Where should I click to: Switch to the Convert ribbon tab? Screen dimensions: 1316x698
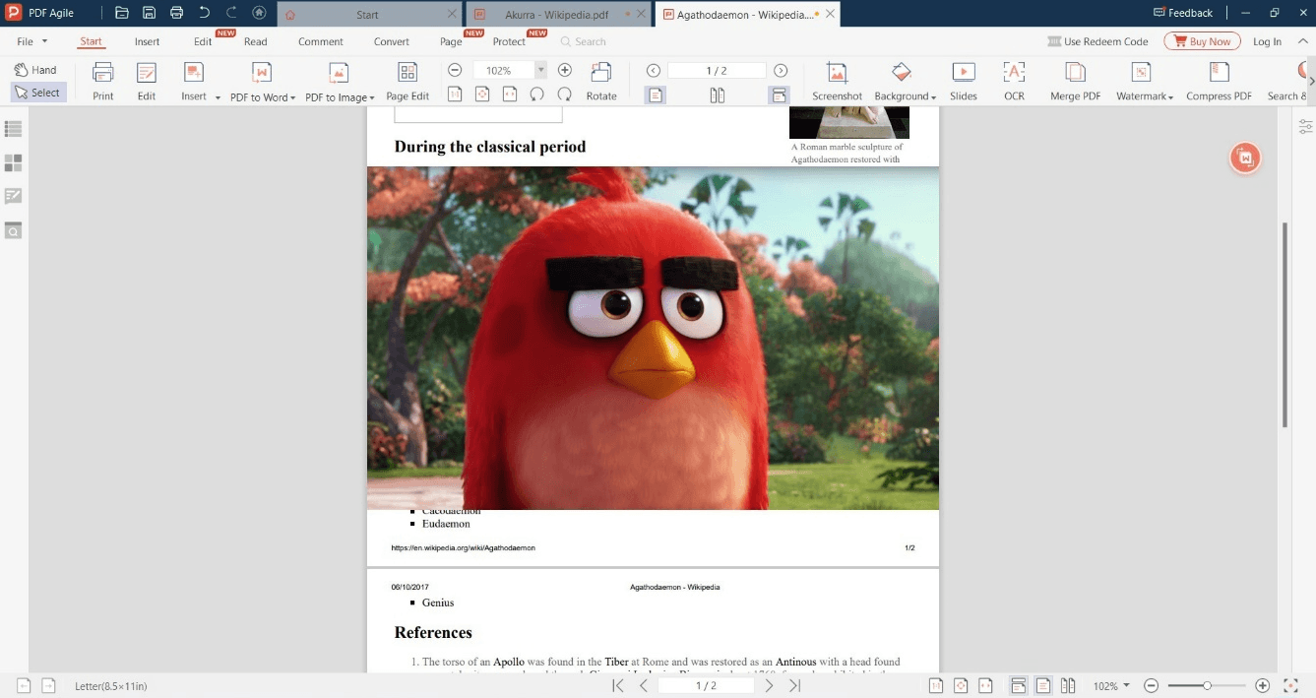(x=392, y=41)
